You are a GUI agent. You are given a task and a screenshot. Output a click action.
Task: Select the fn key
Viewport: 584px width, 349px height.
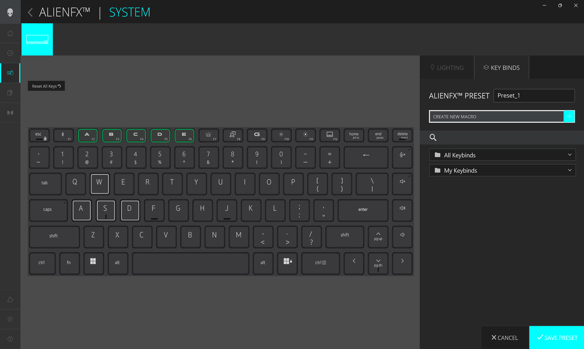pyautogui.click(x=69, y=264)
